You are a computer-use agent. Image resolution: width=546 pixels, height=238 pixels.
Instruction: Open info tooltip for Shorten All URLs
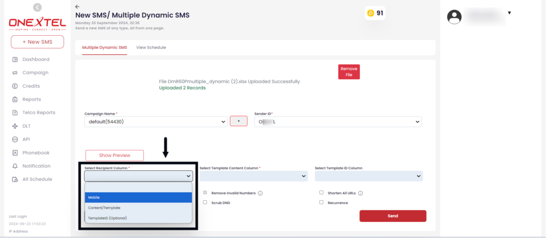pyautogui.click(x=360, y=193)
